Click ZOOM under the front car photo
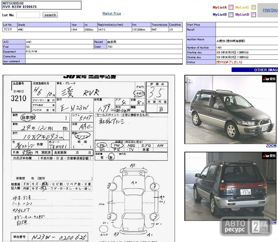This screenshot has height=242, width=278. [x=271, y=146]
